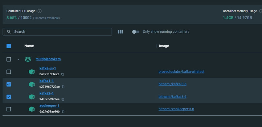
Task: Click the multiplebrokers stack icon
Action: coord(28,59)
